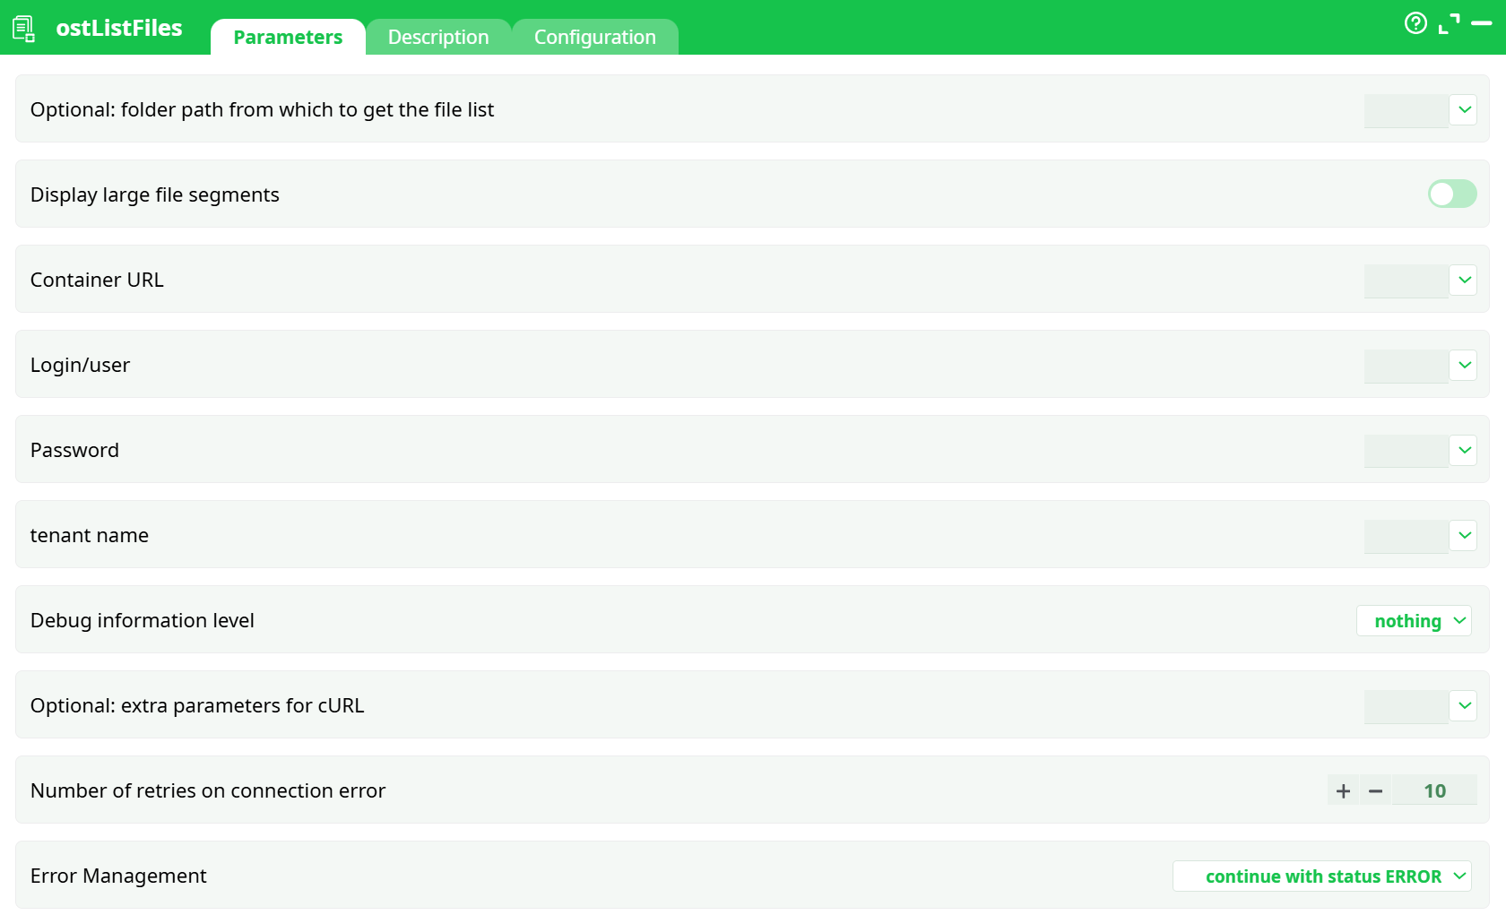Switch to the Description tab
1506x915 pixels.
point(438,37)
